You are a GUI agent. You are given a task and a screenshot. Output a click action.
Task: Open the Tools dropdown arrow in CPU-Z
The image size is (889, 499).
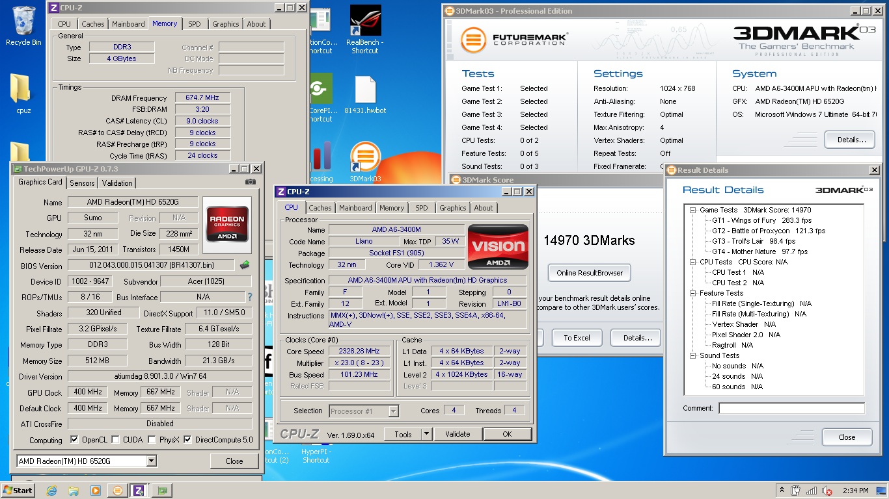click(x=427, y=435)
